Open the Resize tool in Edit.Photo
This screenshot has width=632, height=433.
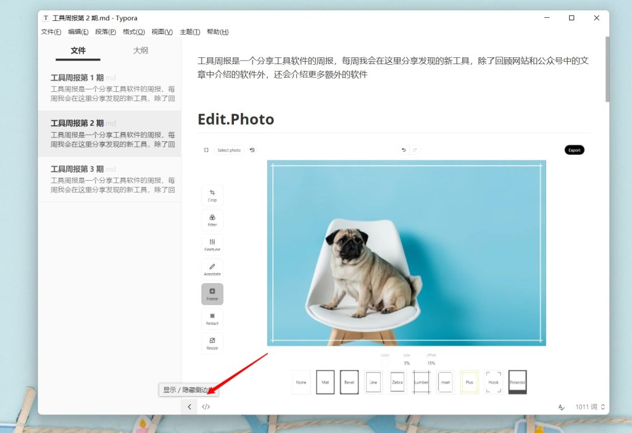tap(212, 343)
